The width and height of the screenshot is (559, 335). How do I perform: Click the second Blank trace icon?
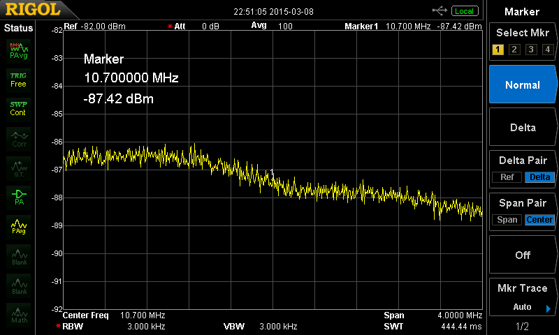tap(19, 286)
